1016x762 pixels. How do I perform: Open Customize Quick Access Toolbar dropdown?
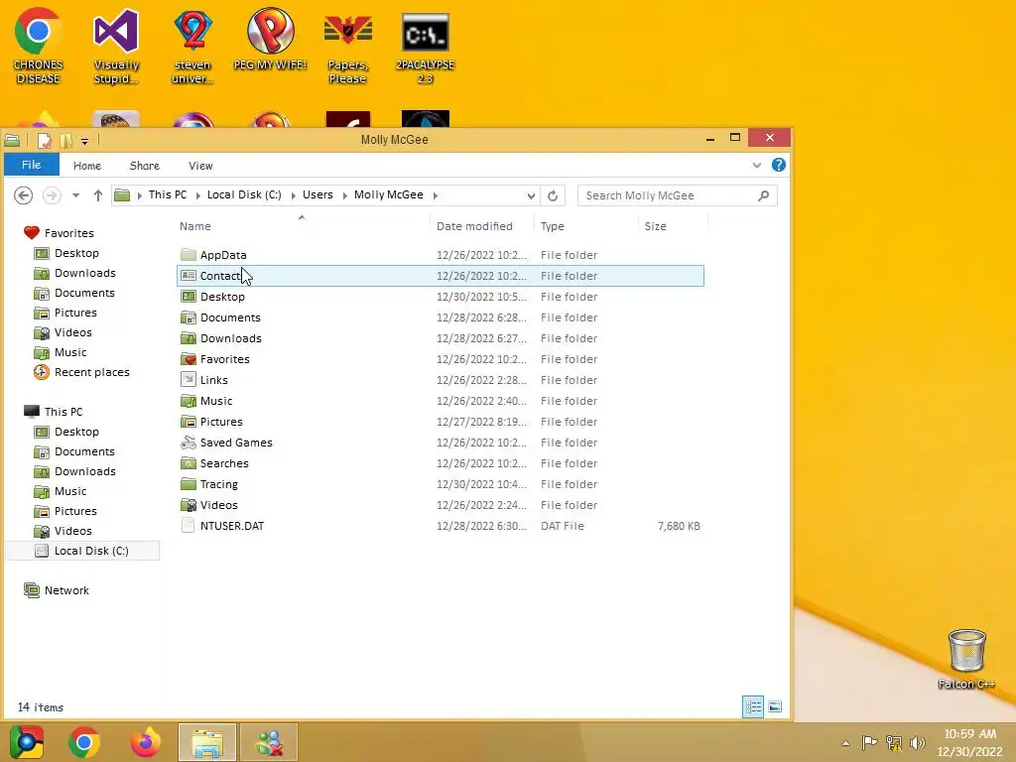(84, 141)
